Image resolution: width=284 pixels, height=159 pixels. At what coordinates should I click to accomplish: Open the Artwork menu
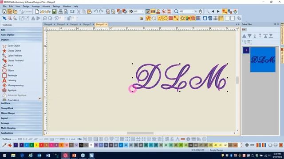click(46, 6)
